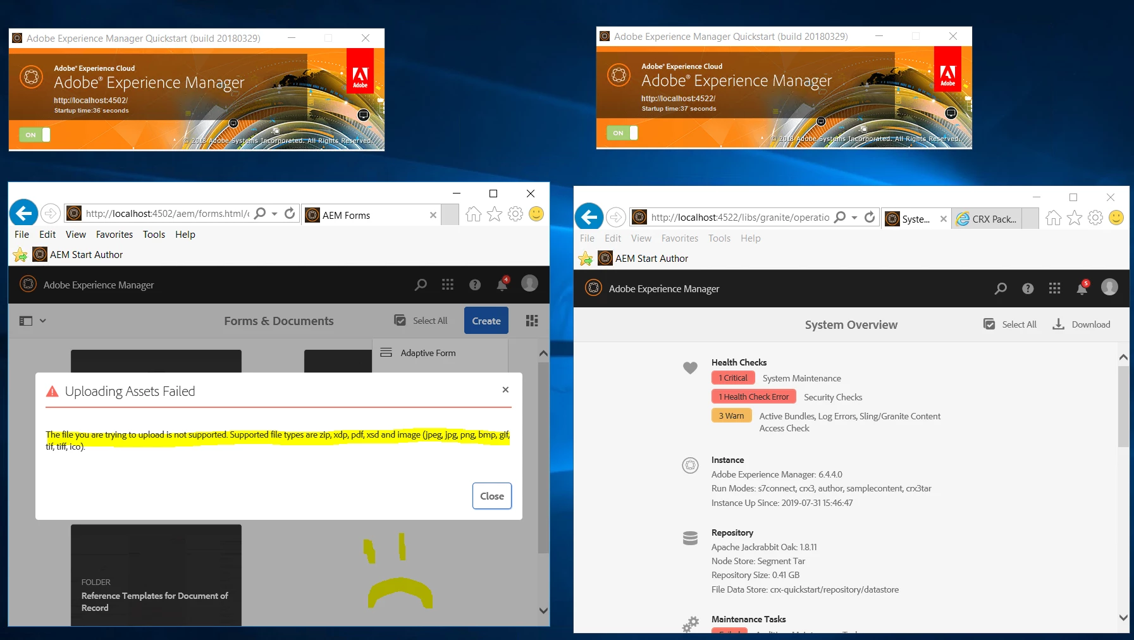
Task: Open AEM search in Forms & Documents page
Action: (421, 285)
